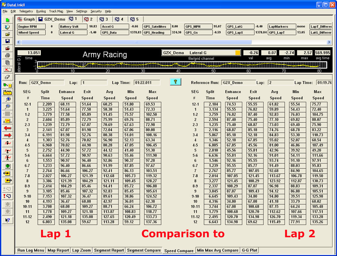The height and width of the screenshot is (256, 337).
Task: Open the Telemetry menu
Action: [26, 12]
